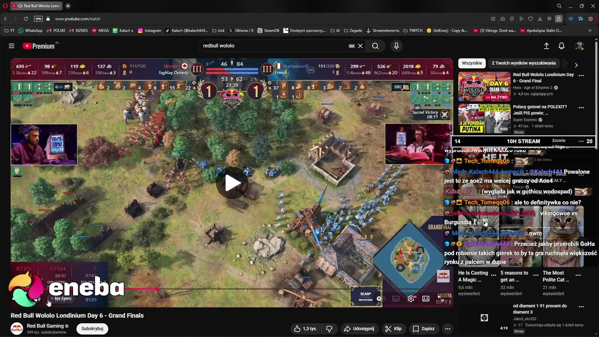Open the on-screen keyboard icon in search box
The width and height of the screenshot is (599, 337).
[x=351, y=46]
